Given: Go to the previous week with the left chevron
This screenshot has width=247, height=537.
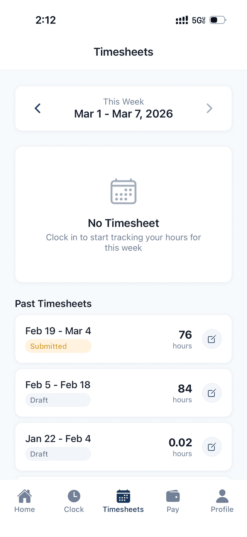Looking at the screenshot, I should pos(37,108).
